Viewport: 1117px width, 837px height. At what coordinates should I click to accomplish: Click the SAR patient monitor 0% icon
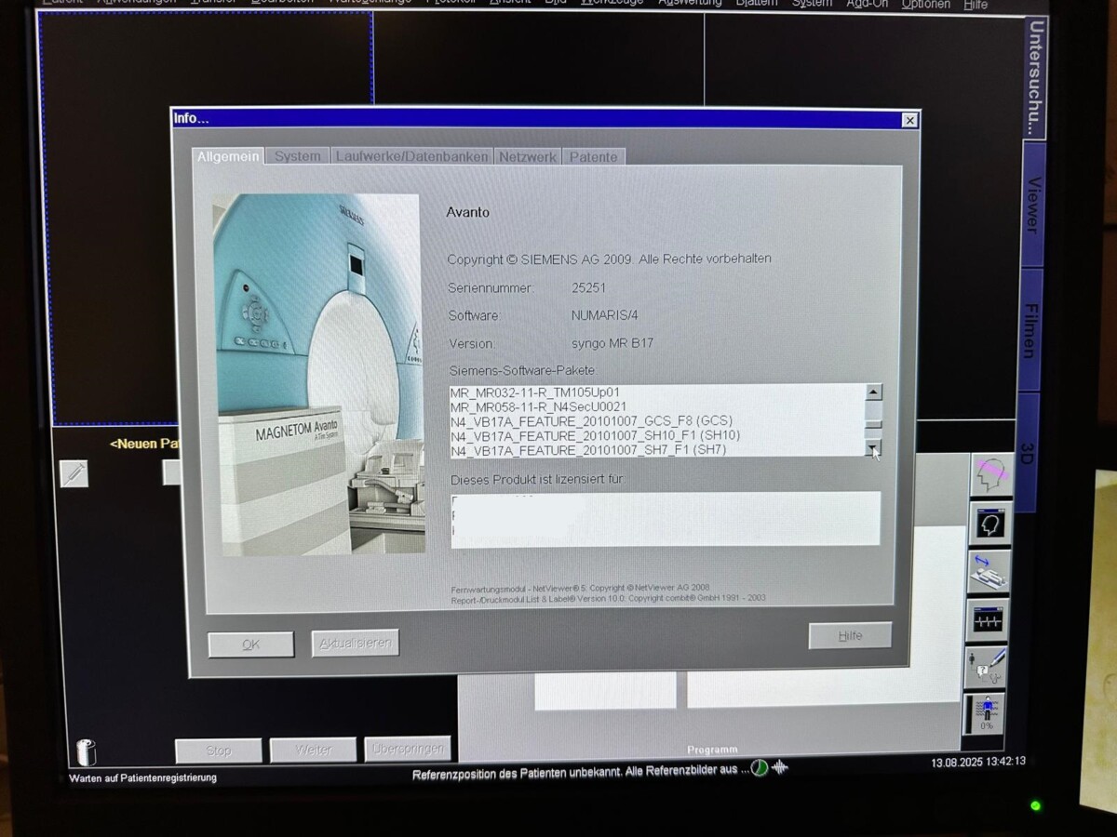click(985, 714)
